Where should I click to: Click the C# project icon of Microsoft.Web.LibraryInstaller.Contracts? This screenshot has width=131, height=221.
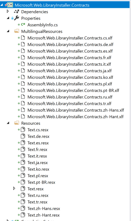click(10, 5)
